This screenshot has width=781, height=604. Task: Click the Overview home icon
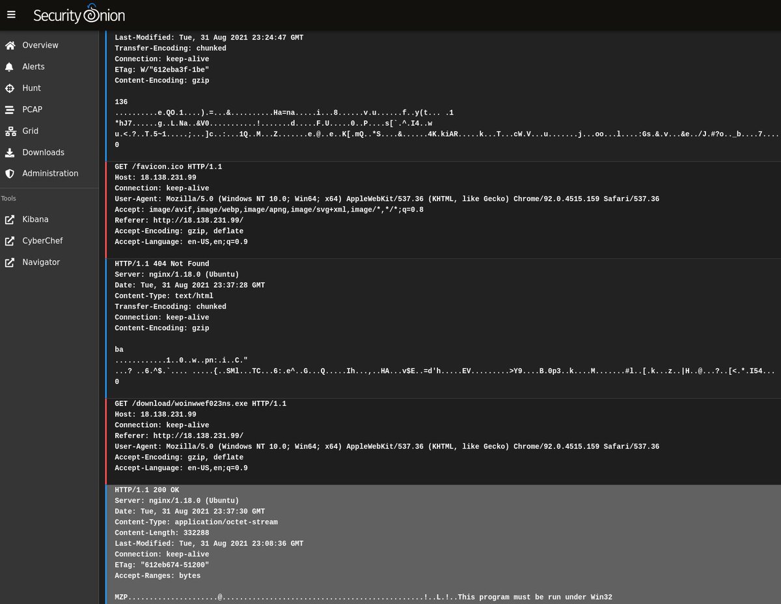coord(10,46)
